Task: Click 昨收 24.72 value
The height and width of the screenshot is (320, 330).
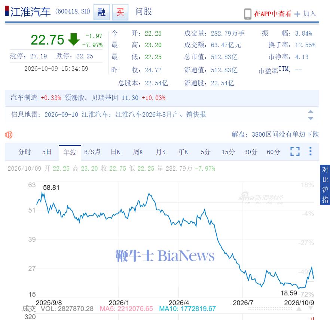Action: 153,70
